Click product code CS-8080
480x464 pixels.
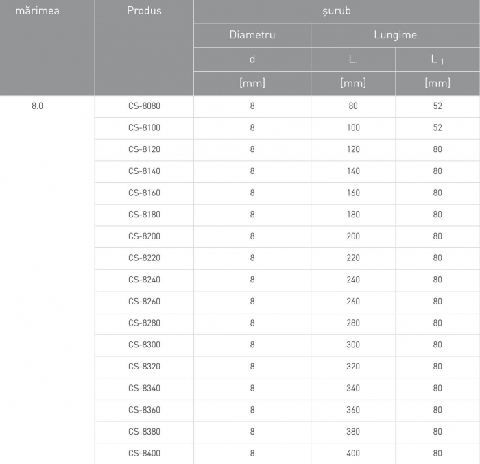144,106
